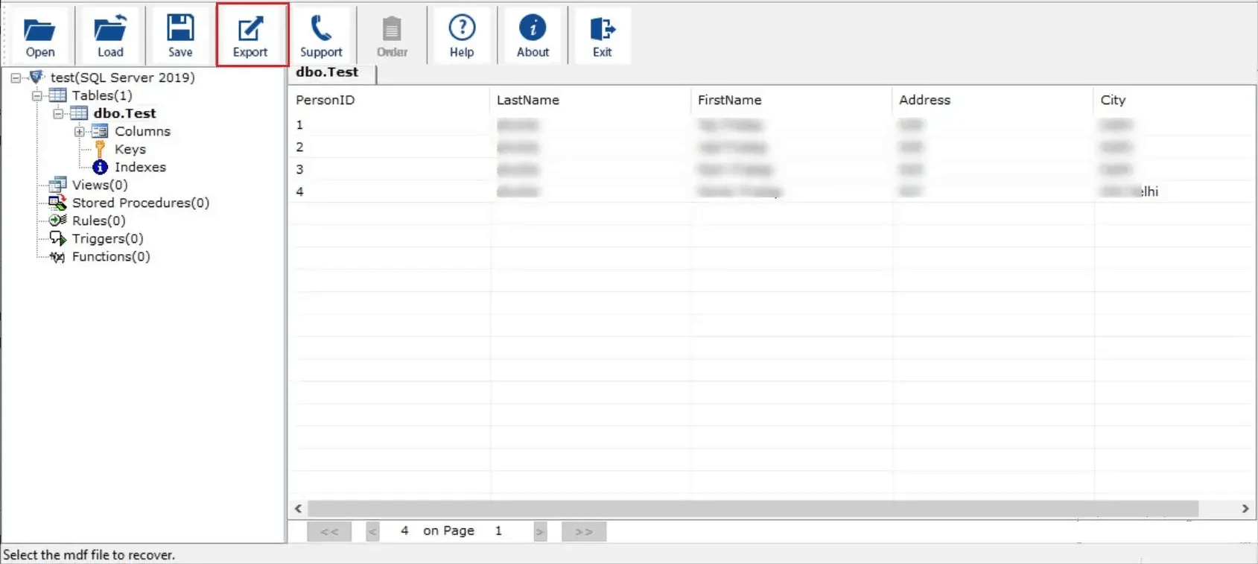Go to next page with > button

pyautogui.click(x=540, y=531)
